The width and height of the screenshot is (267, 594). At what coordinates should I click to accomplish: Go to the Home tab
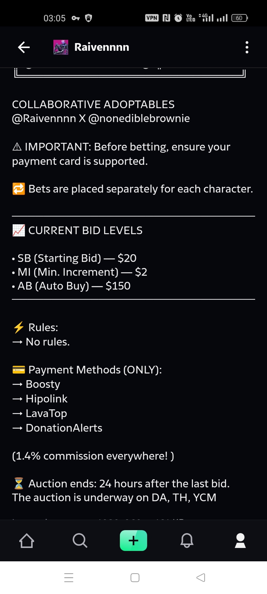[27, 541]
